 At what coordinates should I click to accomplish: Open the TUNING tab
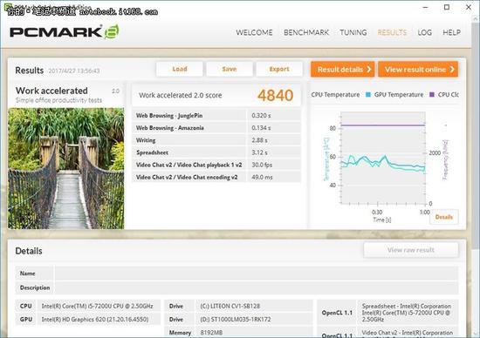[353, 32]
